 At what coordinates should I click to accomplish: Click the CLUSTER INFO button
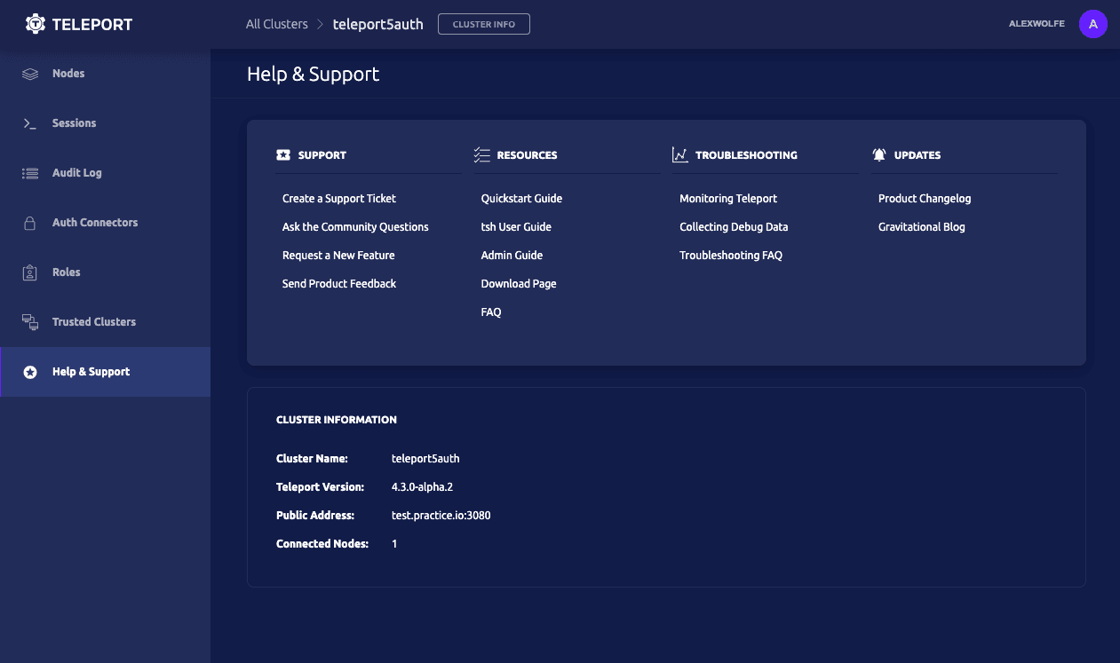484,24
